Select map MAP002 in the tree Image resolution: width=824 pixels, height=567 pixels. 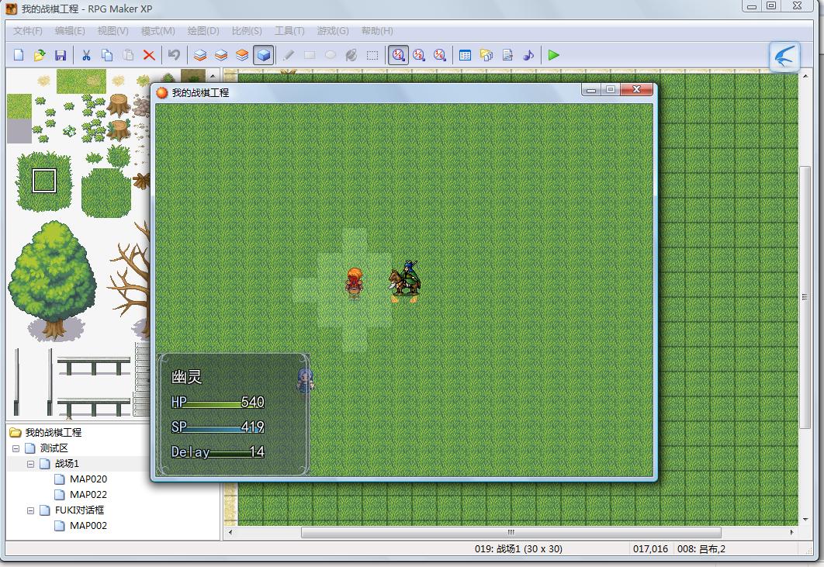pos(88,525)
